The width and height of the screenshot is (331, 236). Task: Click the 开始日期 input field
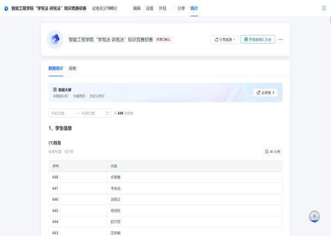pos(61,113)
